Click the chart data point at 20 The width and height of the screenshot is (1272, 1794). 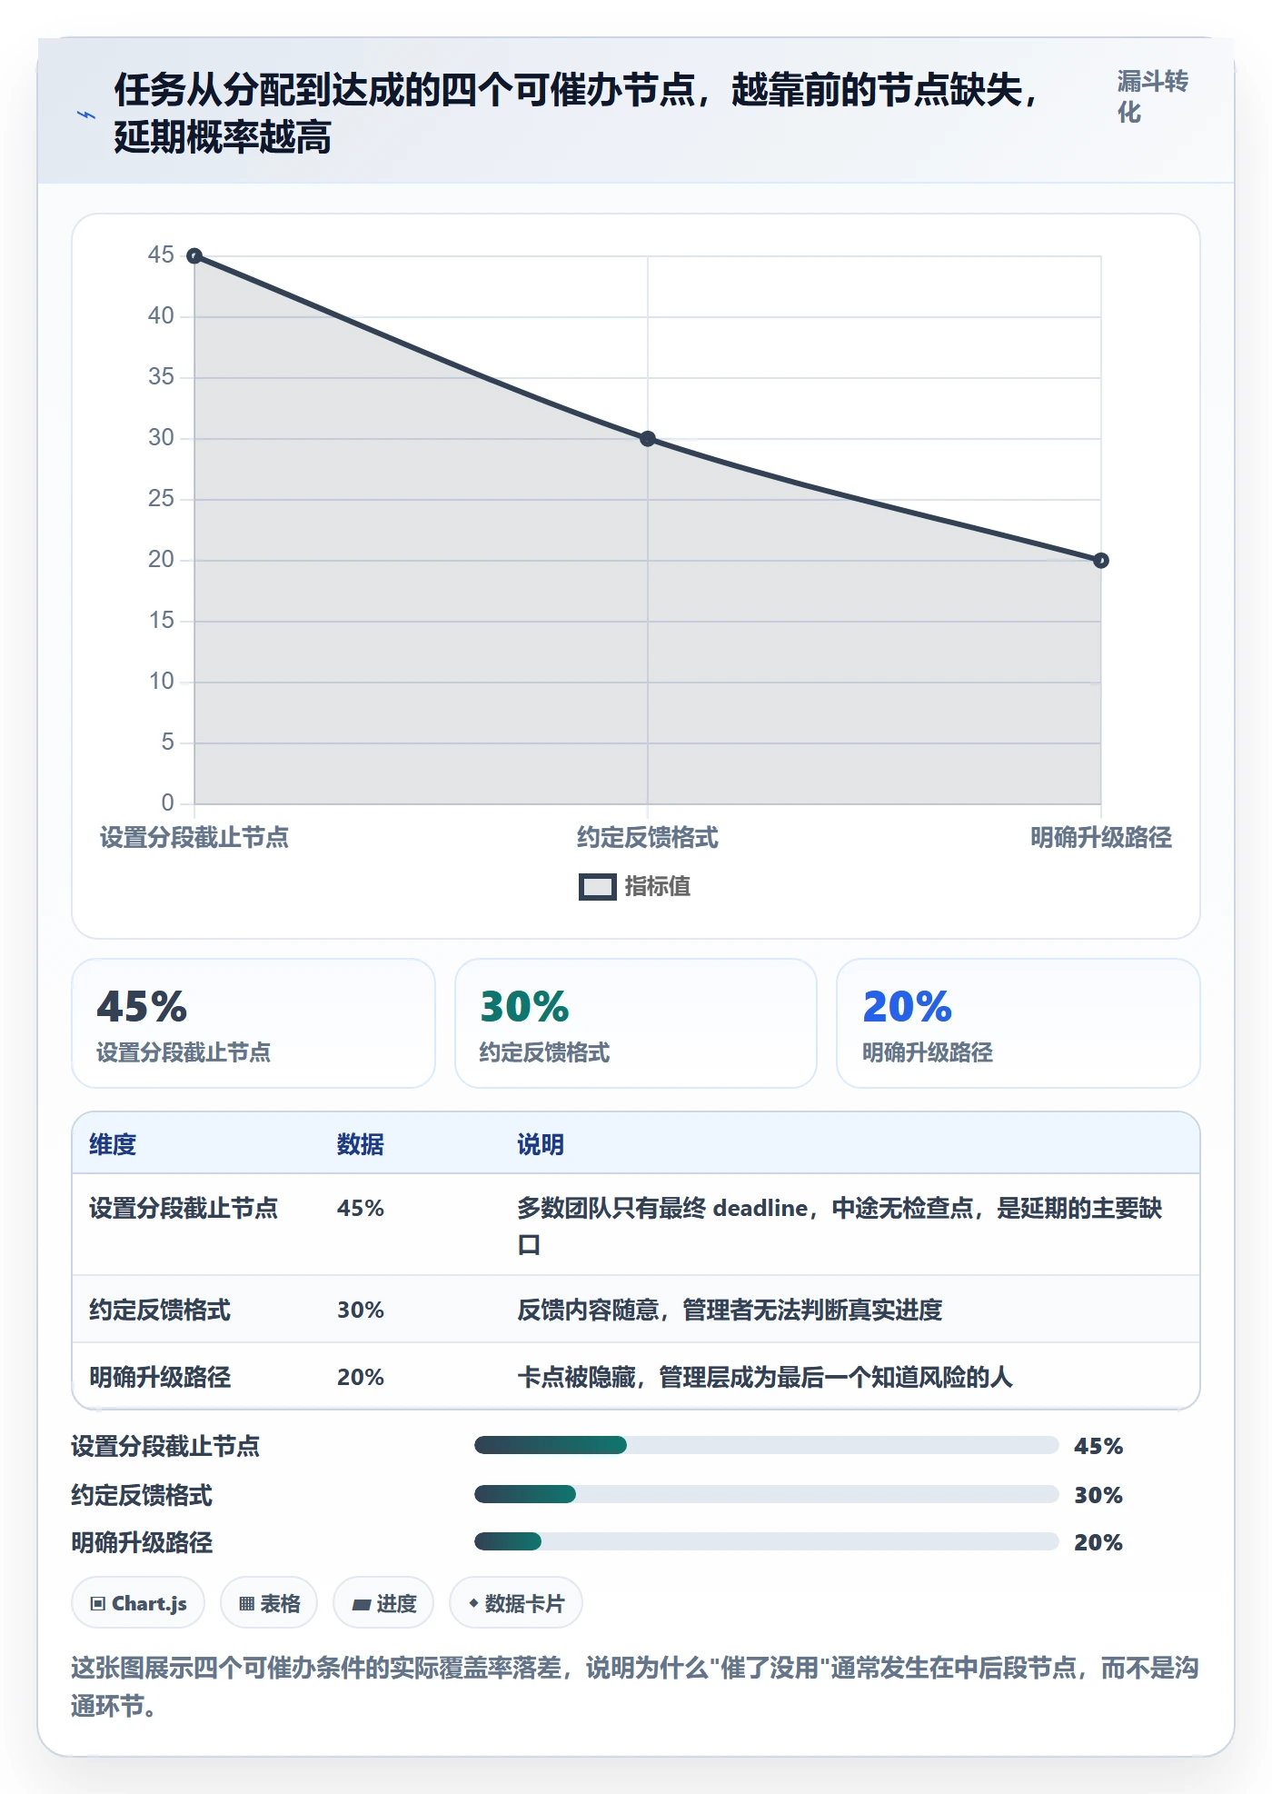pos(1100,561)
